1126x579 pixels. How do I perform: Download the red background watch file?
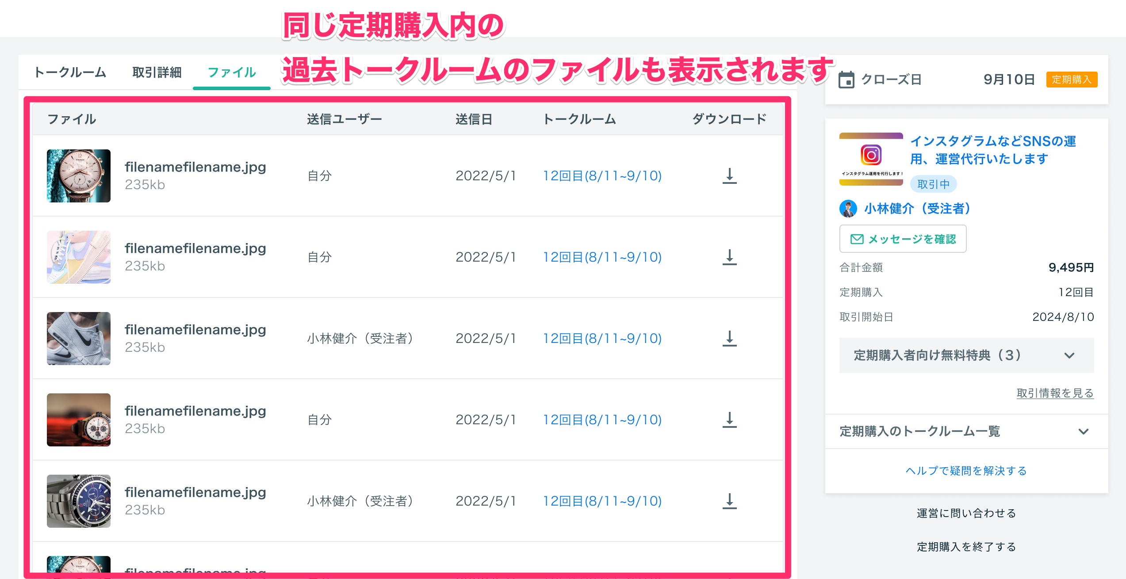coord(729,420)
